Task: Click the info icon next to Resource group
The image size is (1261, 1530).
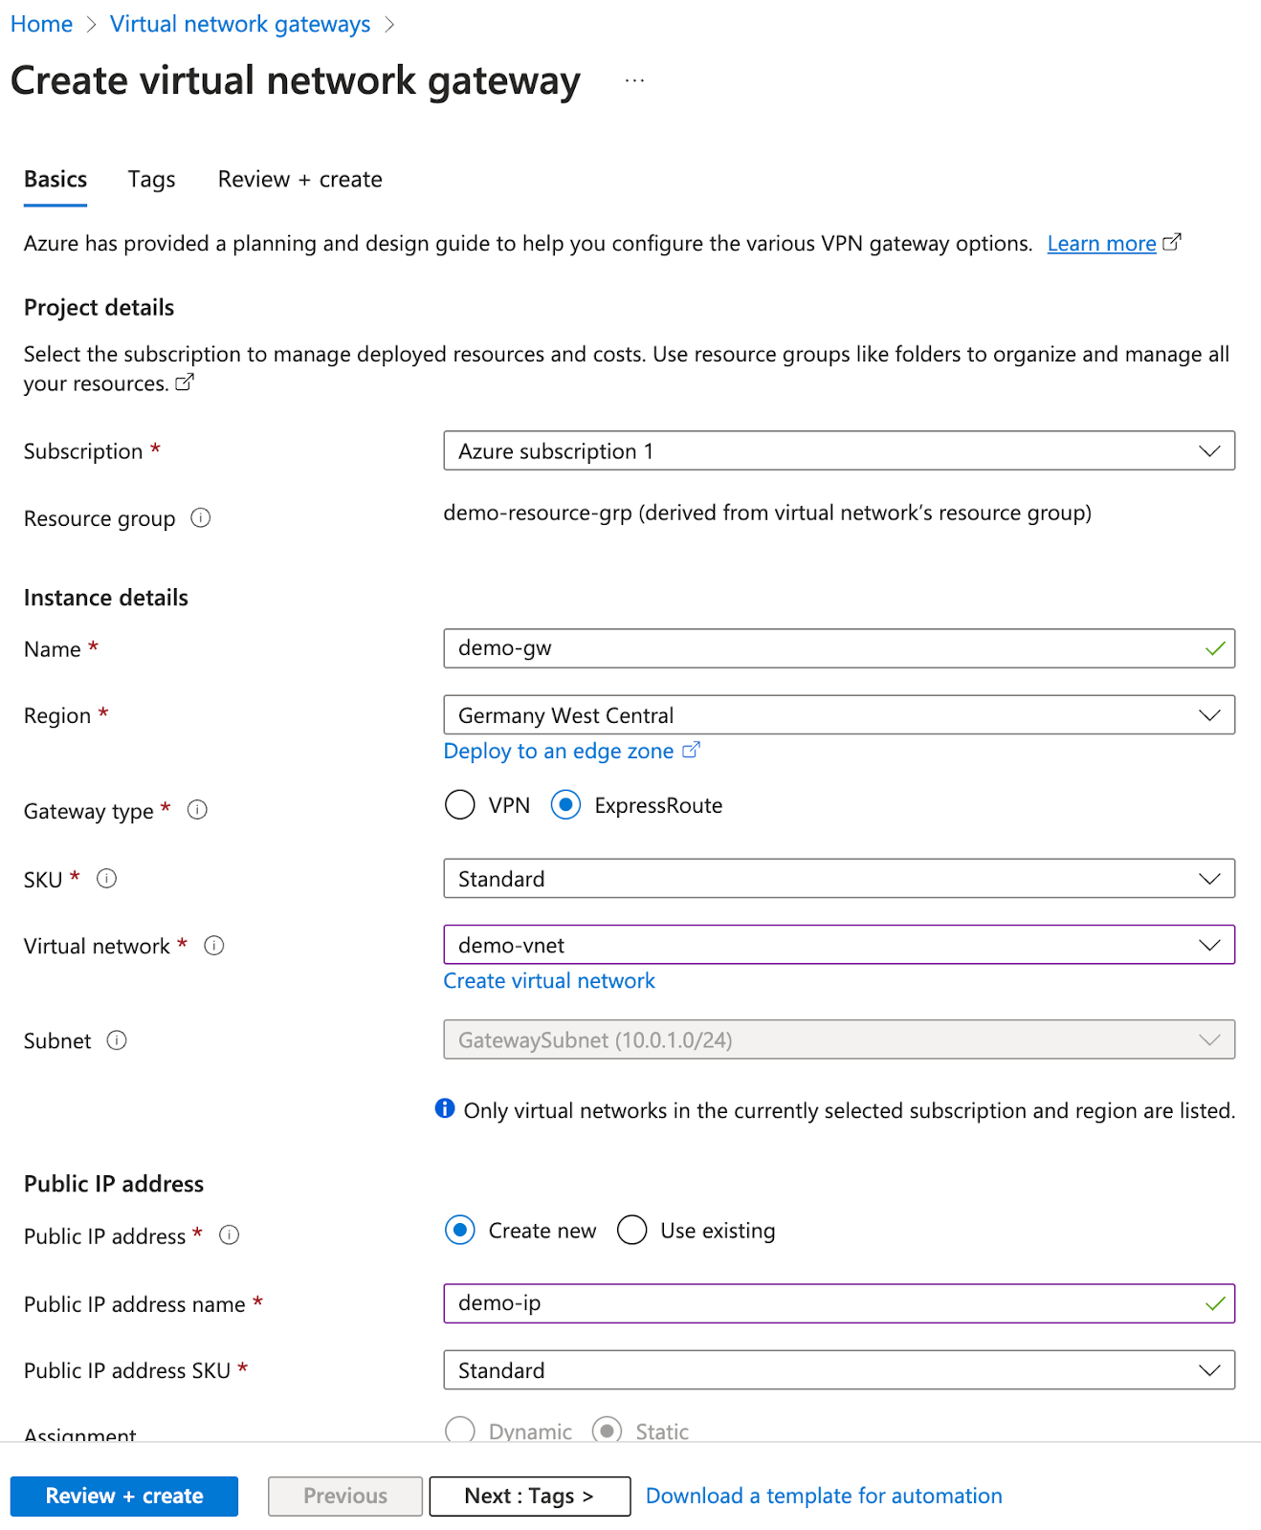Action: [200, 517]
